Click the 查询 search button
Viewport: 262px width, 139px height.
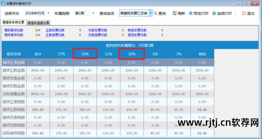tap(160, 13)
